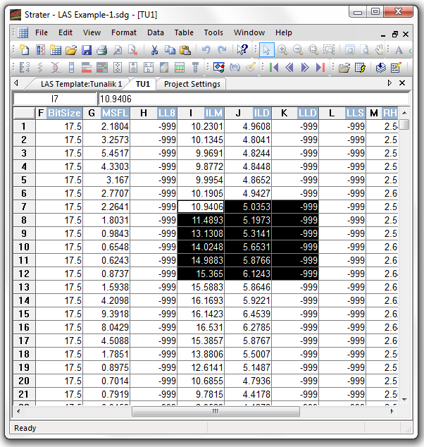Click the horizontal scrollbar right arrow
Viewport: 424px width, 447px height.
tap(392, 411)
